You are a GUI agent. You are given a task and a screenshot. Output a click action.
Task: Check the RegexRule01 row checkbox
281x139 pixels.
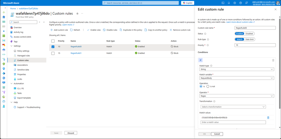[53, 53]
